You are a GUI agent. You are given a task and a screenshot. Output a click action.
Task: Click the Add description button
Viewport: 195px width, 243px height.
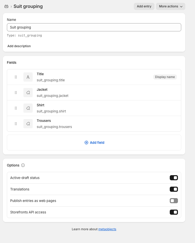click(x=19, y=46)
